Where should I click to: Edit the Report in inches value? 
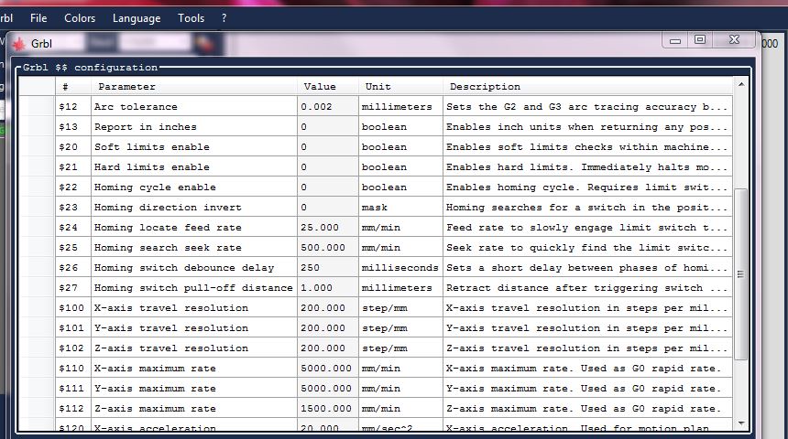[328, 127]
